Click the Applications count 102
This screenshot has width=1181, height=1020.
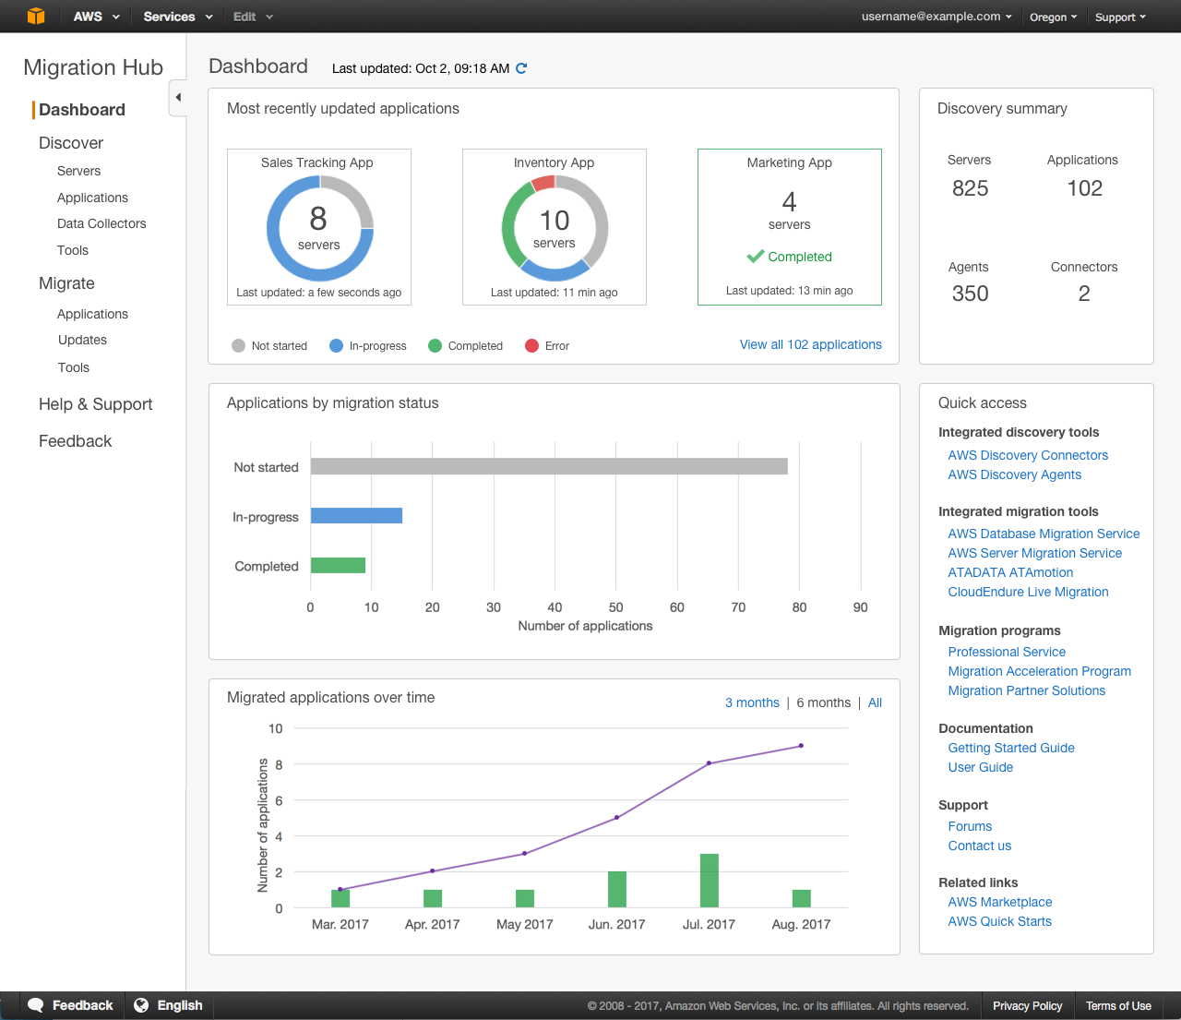click(1084, 188)
